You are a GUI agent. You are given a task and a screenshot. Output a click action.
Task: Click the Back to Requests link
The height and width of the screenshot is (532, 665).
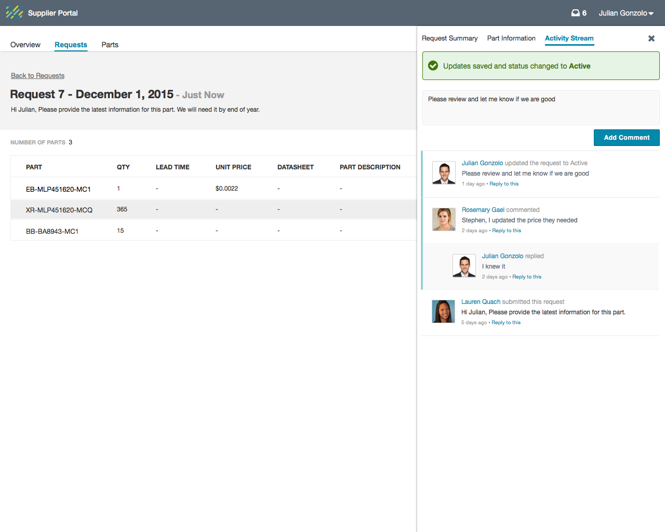pos(37,76)
